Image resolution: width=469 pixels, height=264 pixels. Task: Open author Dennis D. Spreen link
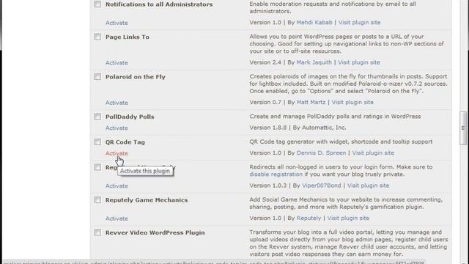coord(321,153)
